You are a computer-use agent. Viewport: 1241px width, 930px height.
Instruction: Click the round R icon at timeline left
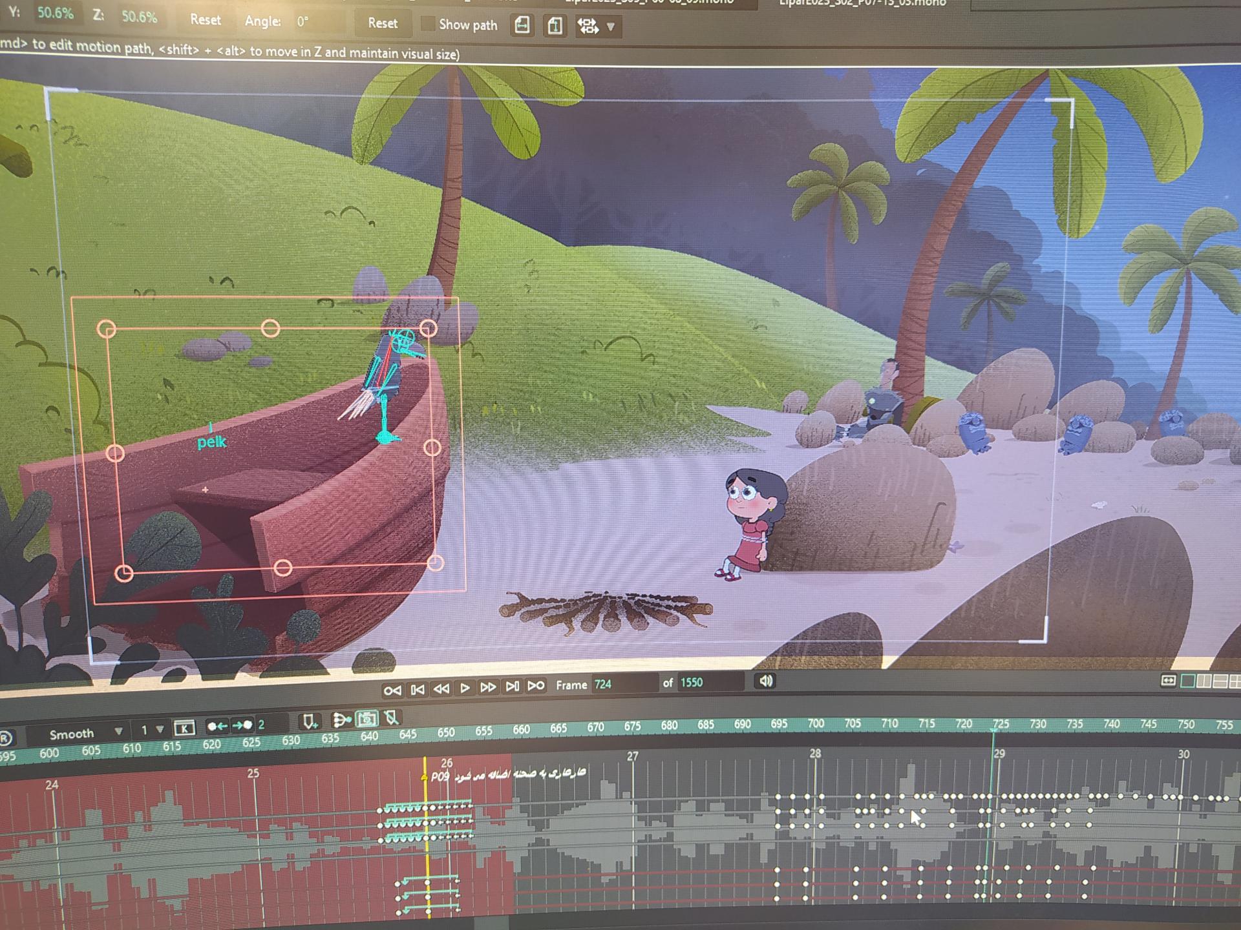pyautogui.click(x=5, y=738)
